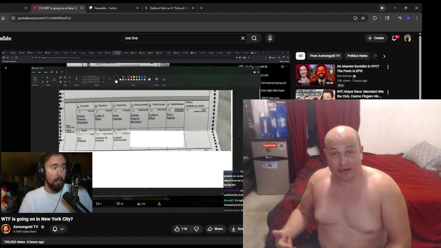Select the 'From Asmongold TV' chip
Image resolution: width=441 pixels, height=248 pixels.
tap(325, 56)
